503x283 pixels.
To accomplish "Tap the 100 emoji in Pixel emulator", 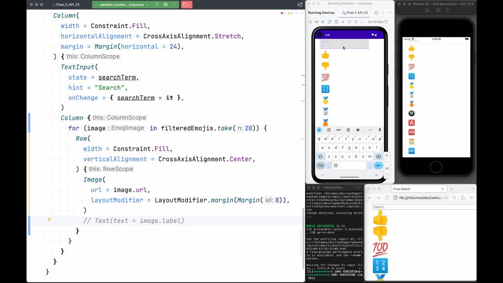I will tap(325, 77).
